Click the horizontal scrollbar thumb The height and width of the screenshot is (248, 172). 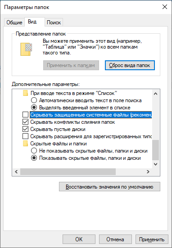point(68,171)
